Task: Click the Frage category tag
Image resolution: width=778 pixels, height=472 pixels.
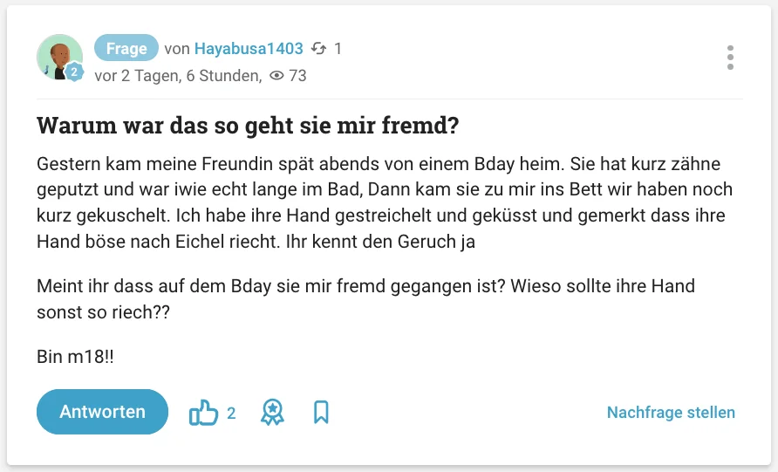Action: pos(126,49)
